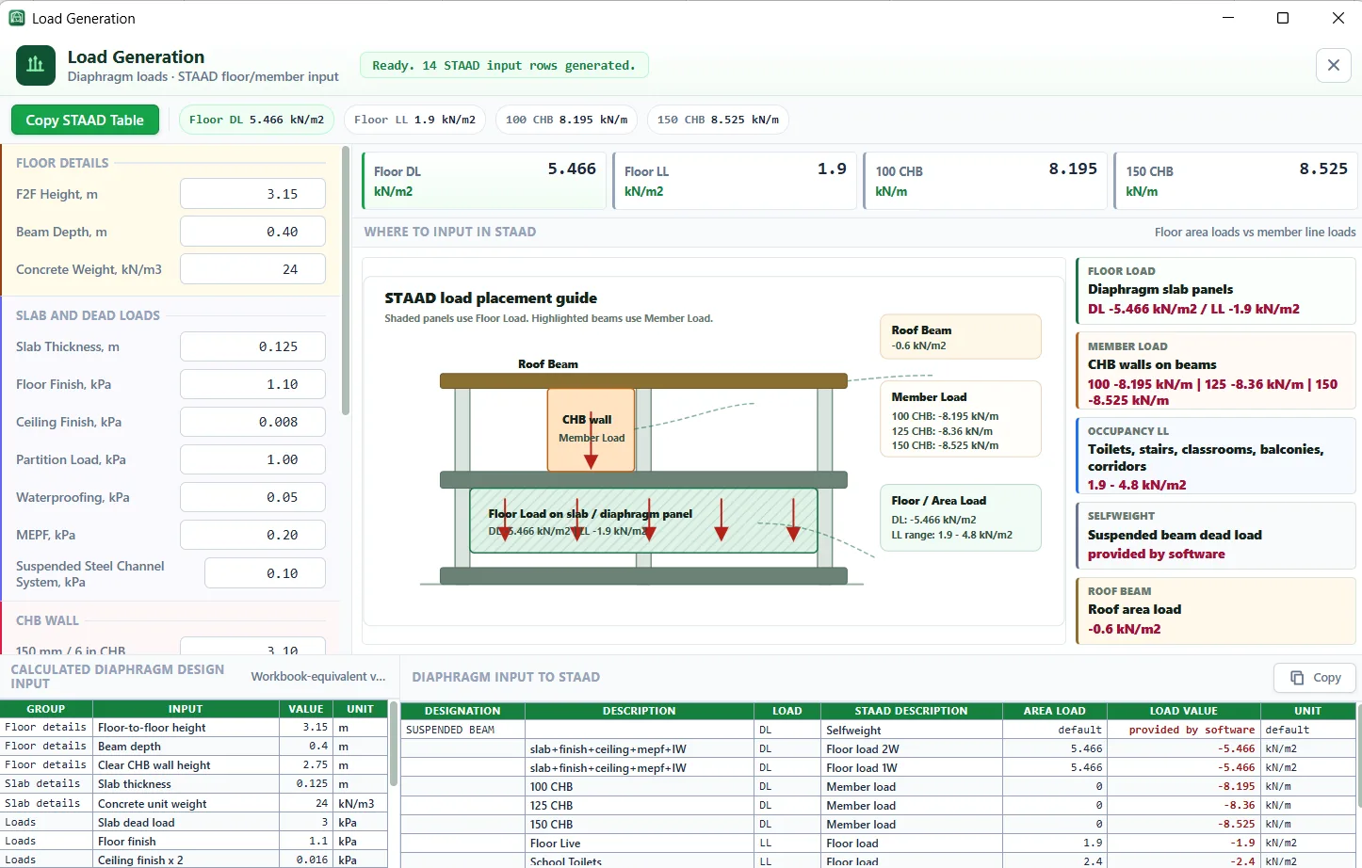Click the MEPF kPa input field
Screen dimensions: 1362x868
coord(252,535)
